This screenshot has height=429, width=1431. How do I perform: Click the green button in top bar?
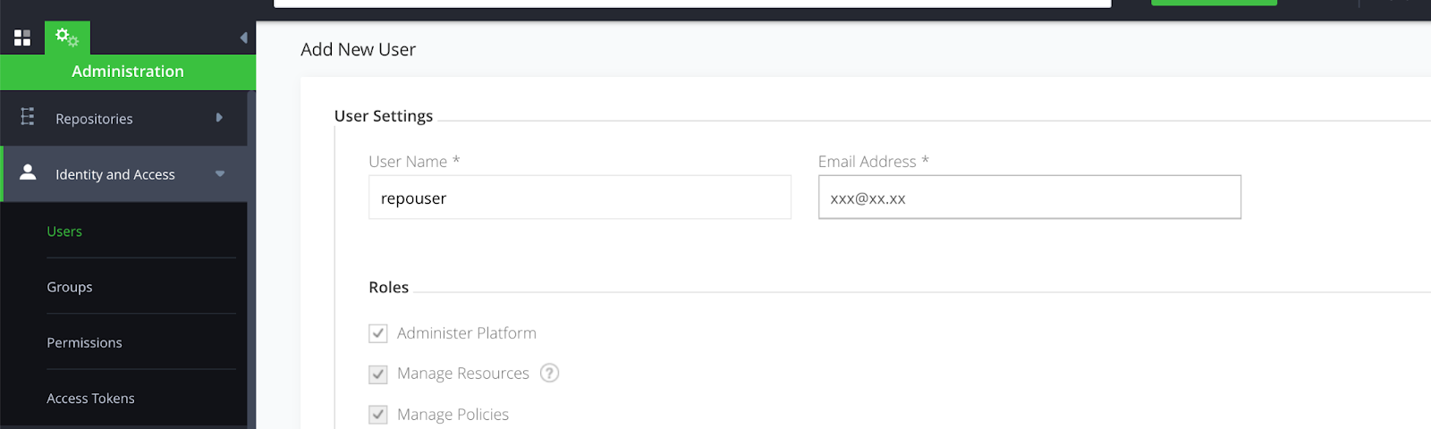coord(1214,3)
